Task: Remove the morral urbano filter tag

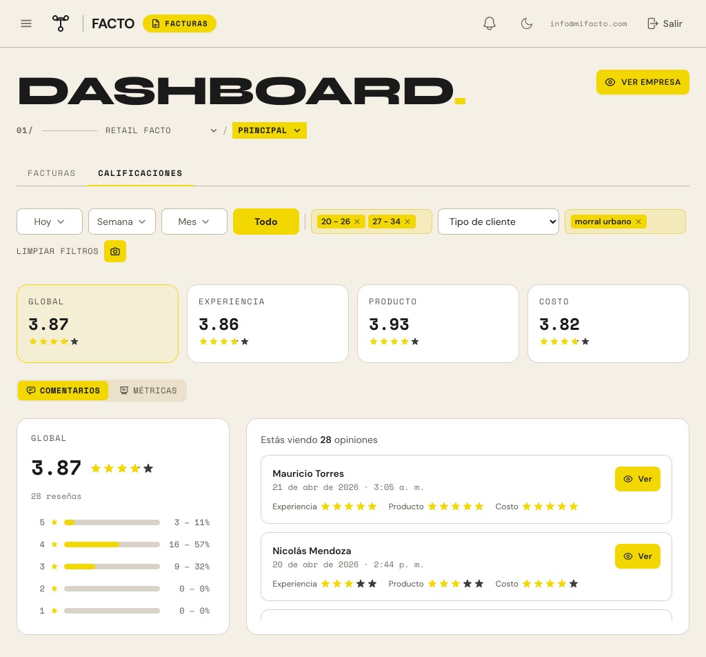Action: coord(638,222)
